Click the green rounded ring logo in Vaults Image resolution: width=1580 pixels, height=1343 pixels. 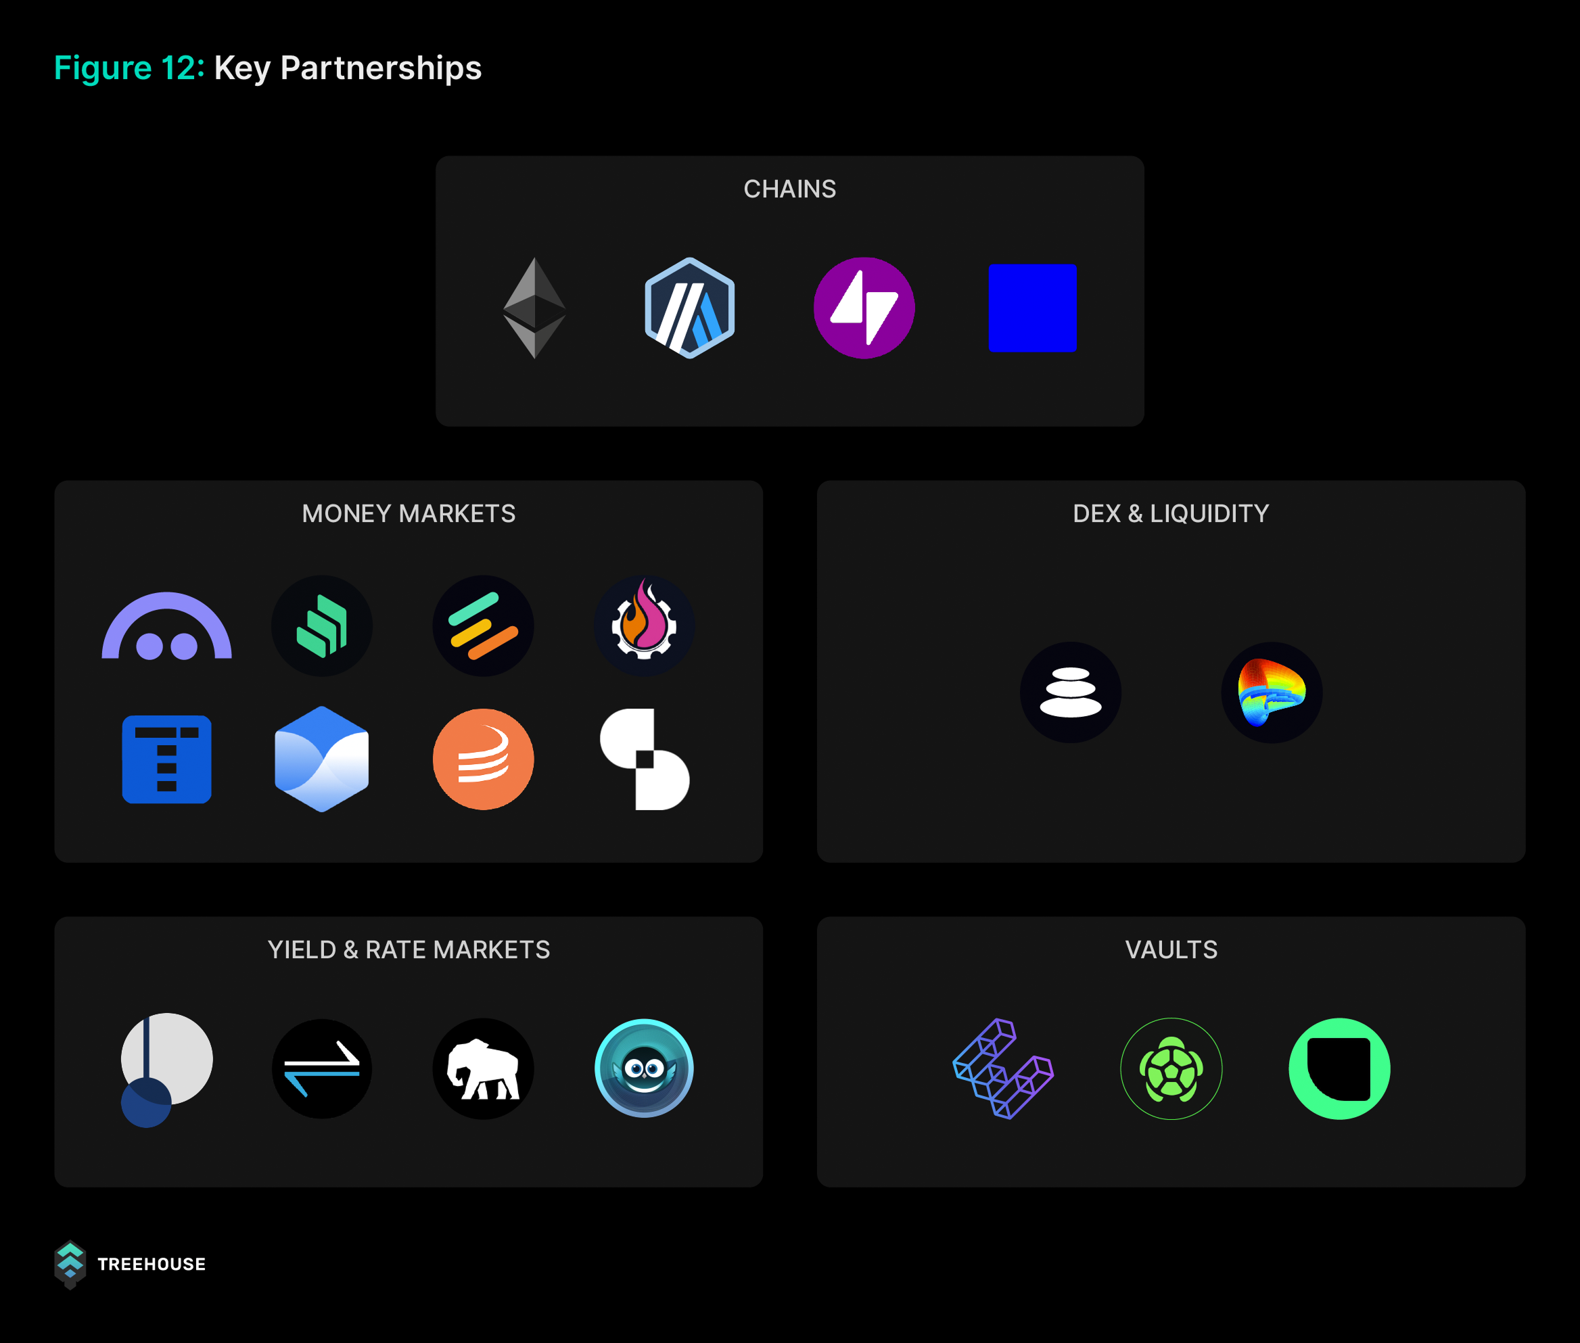(x=1339, y=1068)
